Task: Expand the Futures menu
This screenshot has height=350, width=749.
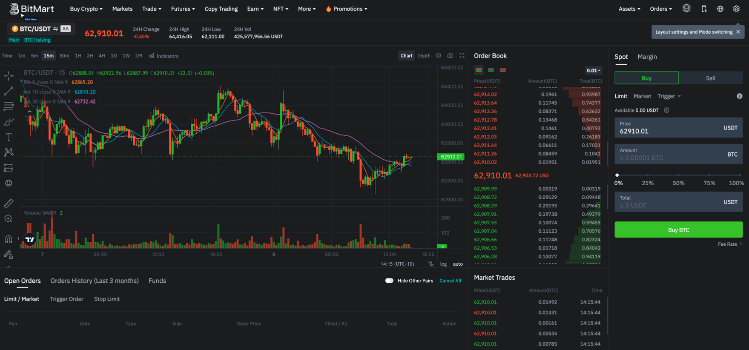Action: [x=183, y=9]
